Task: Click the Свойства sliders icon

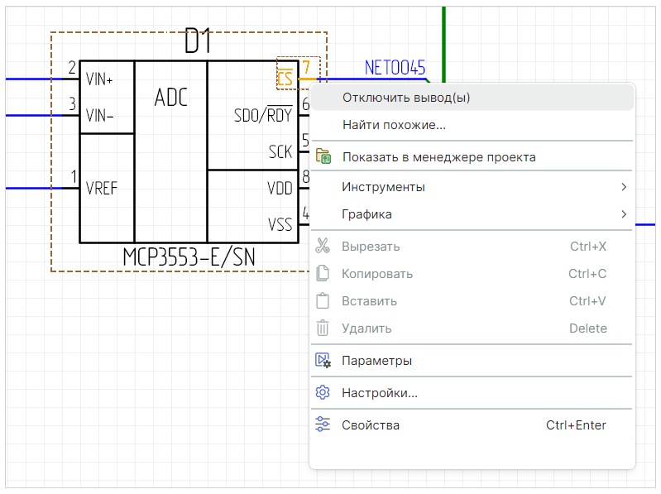Action: point(323,424)
